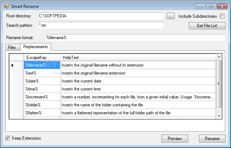231x148 pixels.
Task: Click the Smart Rename app icon in title bar
Action: pyautogui.click(x=7, y=6)
